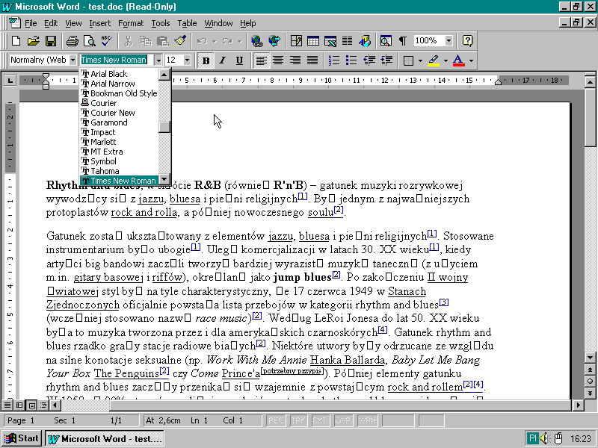Open a file with folder icon
The image size is (598, 448).
click(33, 41)
